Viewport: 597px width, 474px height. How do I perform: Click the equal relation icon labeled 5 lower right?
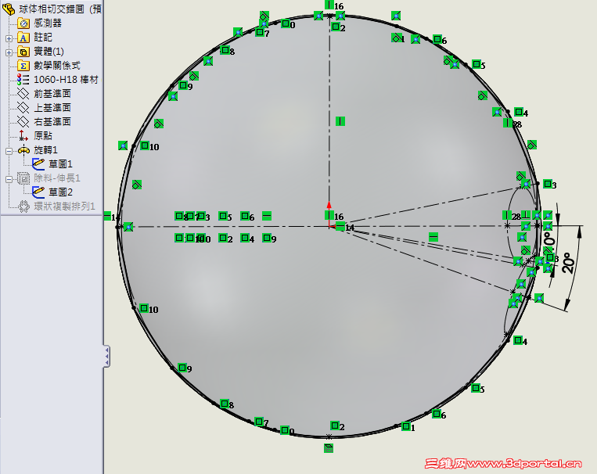(x=475, y=388)
